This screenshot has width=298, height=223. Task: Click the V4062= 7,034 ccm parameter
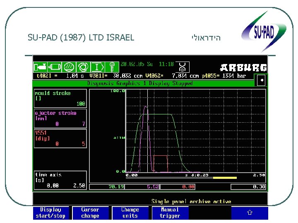point(172,76)
